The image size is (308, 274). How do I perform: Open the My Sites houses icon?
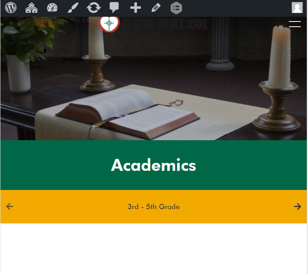coord(32,8)
